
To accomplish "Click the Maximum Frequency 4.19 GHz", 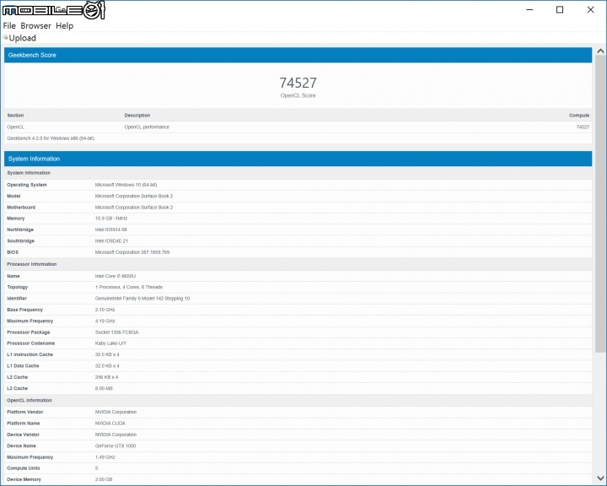I will point(105,321).
